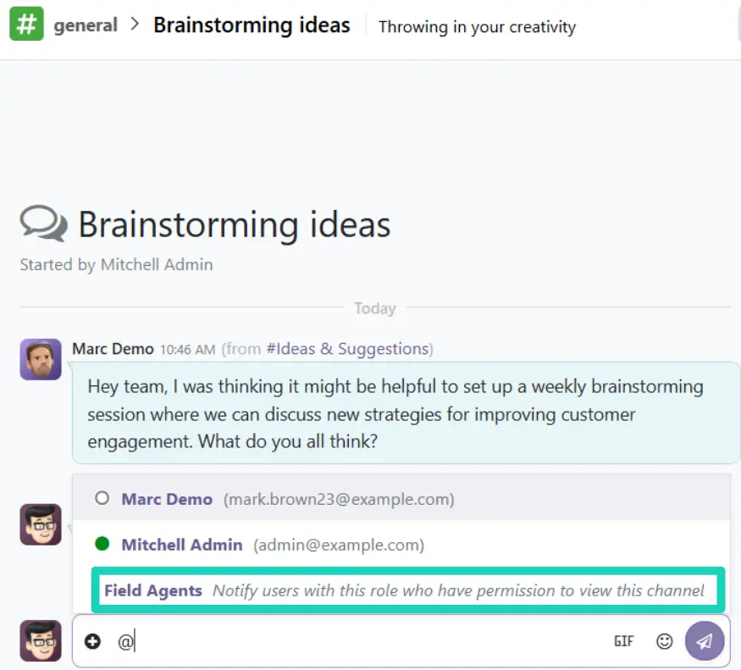This screenshot has height=670, width=741.
Task: Open the emoji picker
Action: click(665, 642)
